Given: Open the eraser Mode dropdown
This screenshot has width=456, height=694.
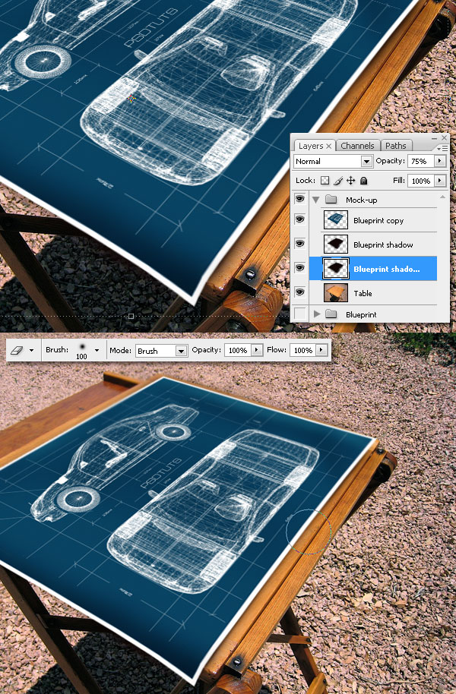Looking at the screenshot, I should point(181,351).
